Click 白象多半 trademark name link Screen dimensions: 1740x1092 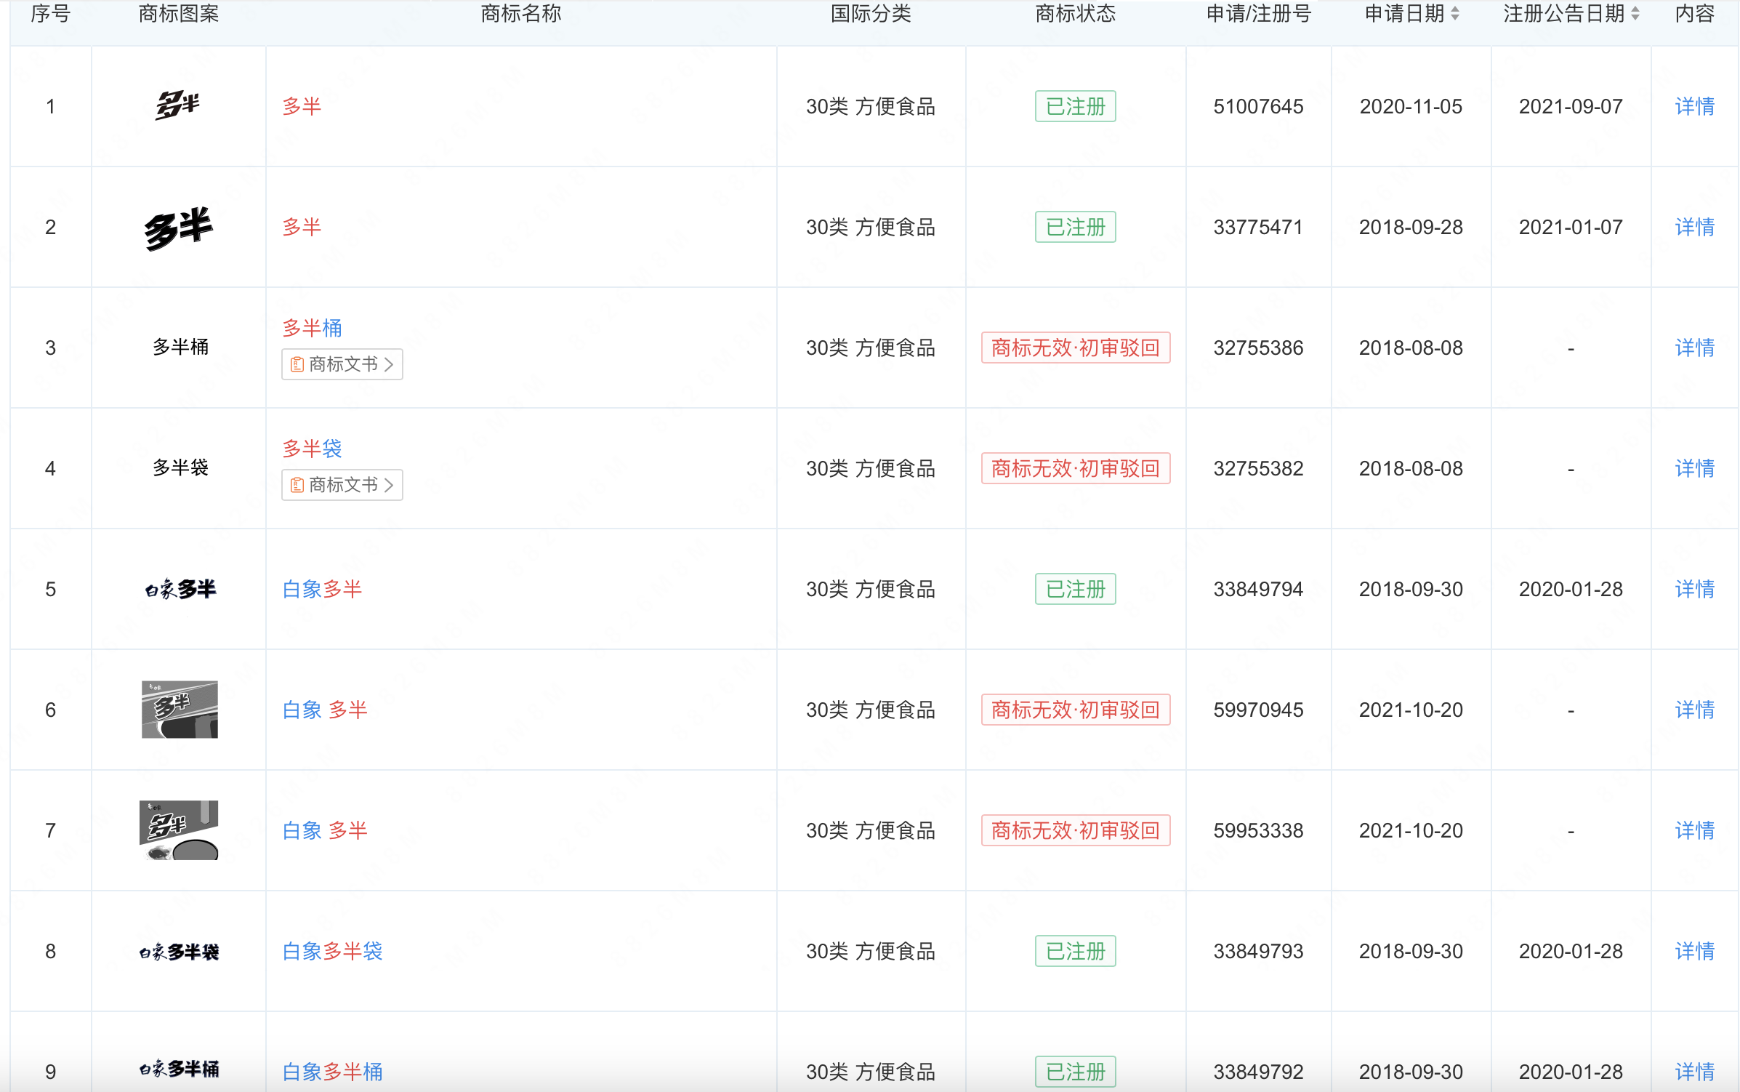(x=322, y=590)
